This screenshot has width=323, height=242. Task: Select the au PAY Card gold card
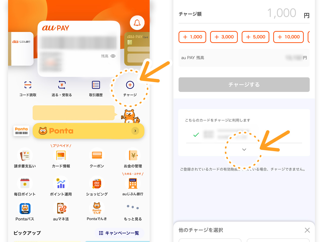point(137,49)
